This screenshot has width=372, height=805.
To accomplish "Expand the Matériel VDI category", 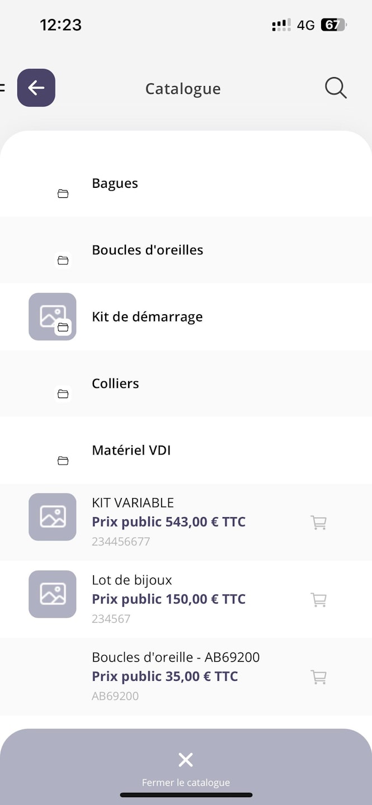I will point(131,450).
